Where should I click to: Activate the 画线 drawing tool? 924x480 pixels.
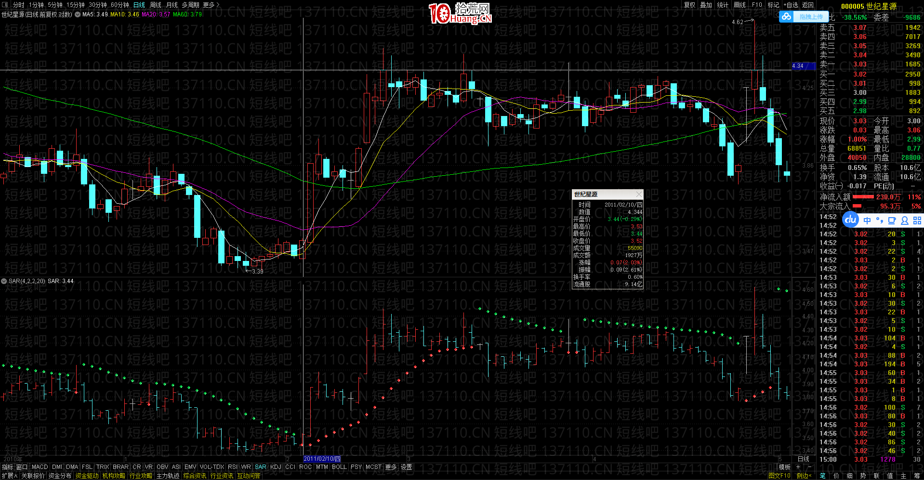click(740, 5)
